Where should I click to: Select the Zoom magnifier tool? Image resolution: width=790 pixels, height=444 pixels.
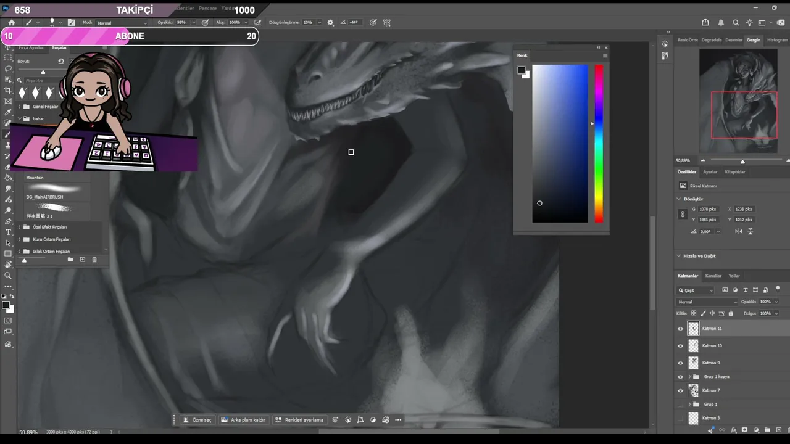coord(8,276)
